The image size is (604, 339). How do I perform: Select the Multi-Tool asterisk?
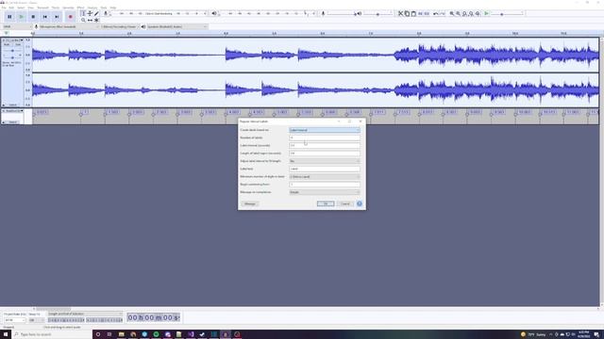[96, 20]
